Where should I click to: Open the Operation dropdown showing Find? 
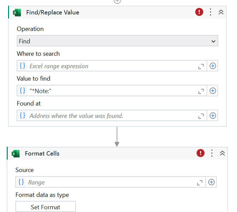(x=117, y=41)
